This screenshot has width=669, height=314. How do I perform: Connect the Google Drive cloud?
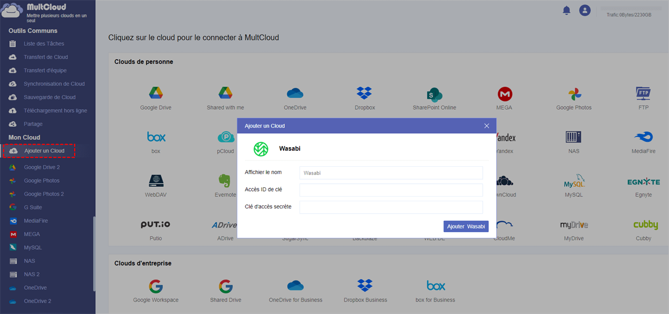click(156, 93)
